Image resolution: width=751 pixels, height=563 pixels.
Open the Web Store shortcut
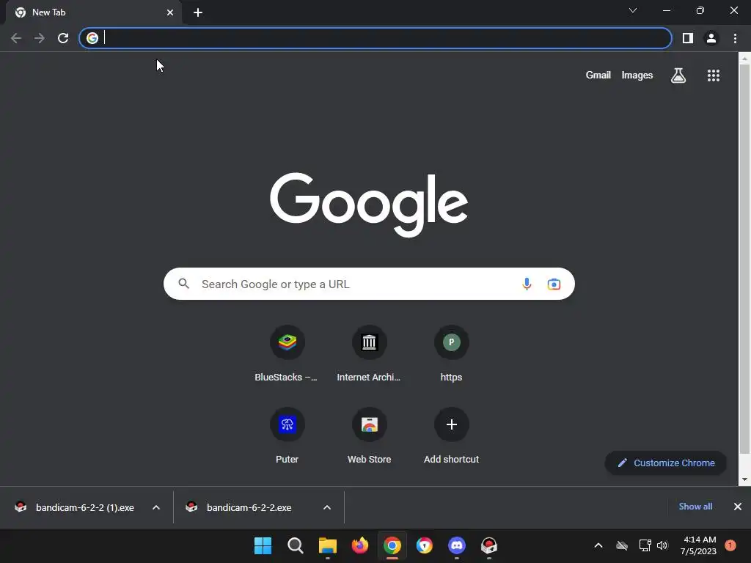(x=369, y=435)
